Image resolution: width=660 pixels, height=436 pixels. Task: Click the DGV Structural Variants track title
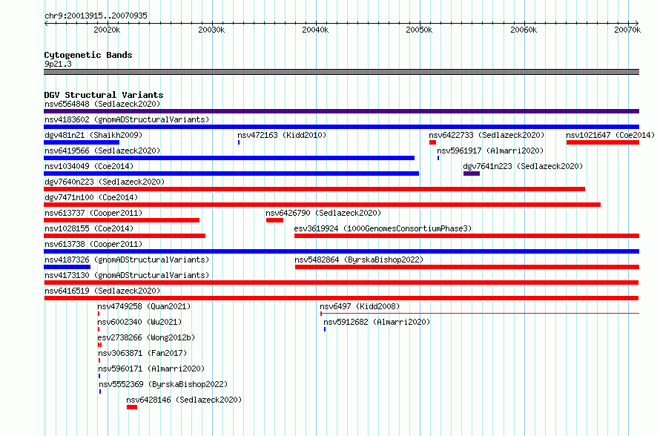(x=104, y=95)
